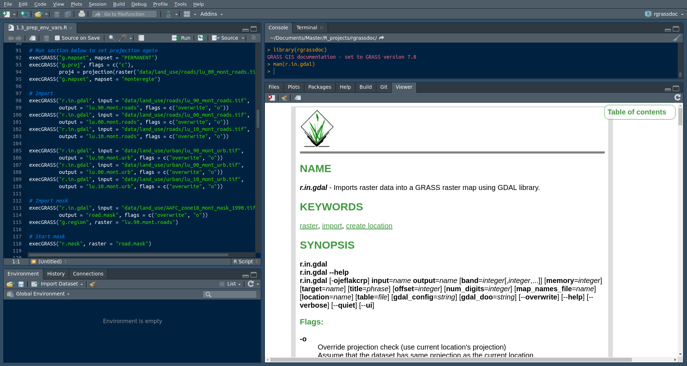Re-run the previous code region
The height and width of the screenshot is (366, 687).
(201, 38)
